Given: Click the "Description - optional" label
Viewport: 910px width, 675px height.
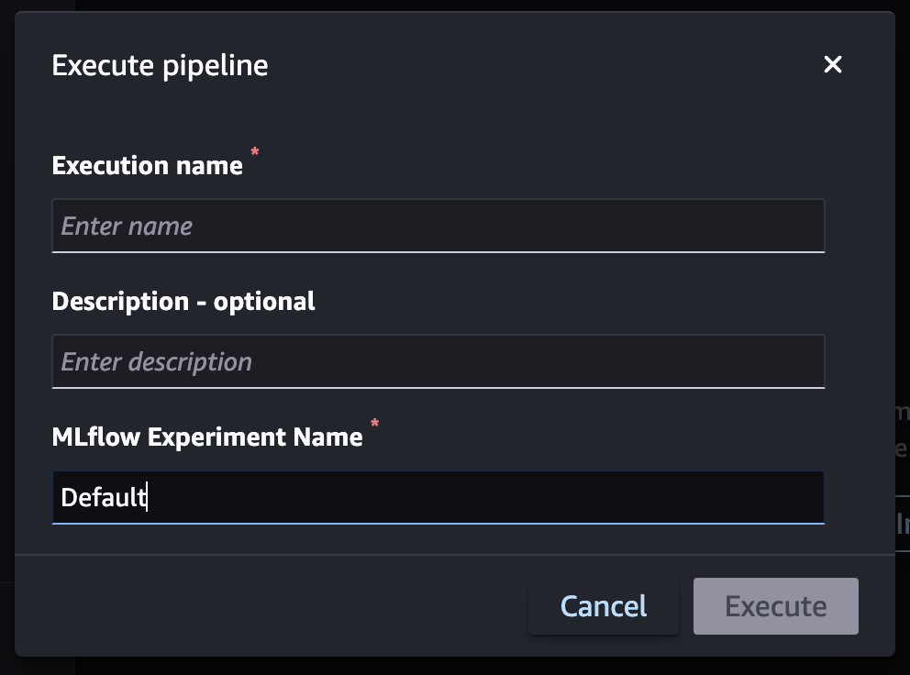Looking at the screenshot, I should (x=183, y=302).
